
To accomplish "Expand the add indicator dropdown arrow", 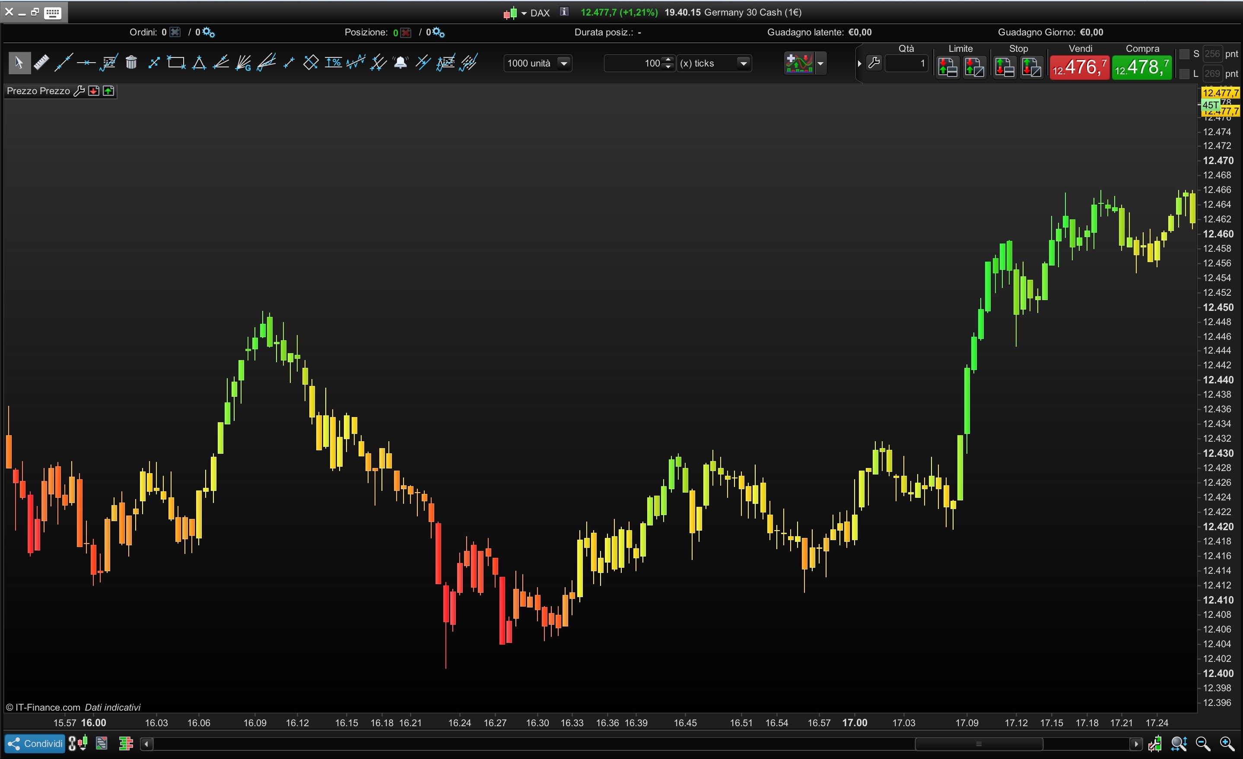I will [x=820, y=63].
